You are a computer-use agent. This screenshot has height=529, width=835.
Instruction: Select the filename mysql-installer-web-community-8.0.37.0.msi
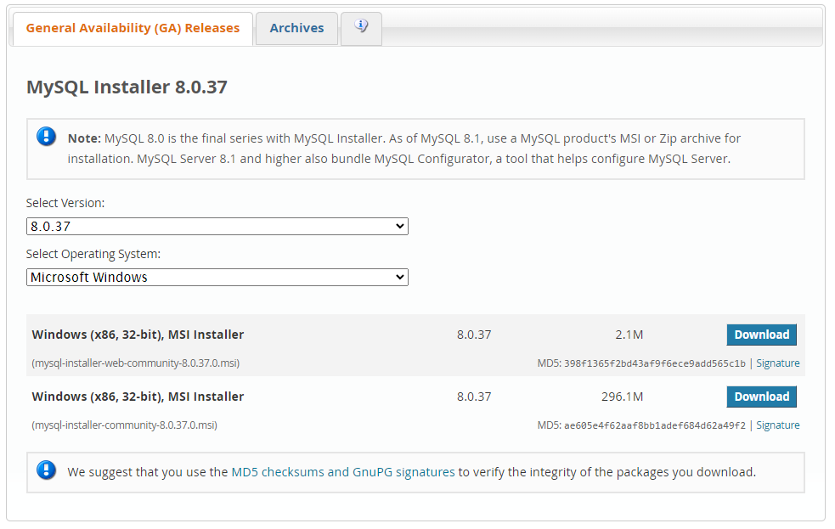pyautogui.click(x=136, y=363)
